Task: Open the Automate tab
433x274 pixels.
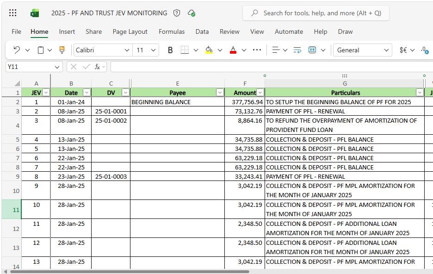Action: tap(289, 31)
